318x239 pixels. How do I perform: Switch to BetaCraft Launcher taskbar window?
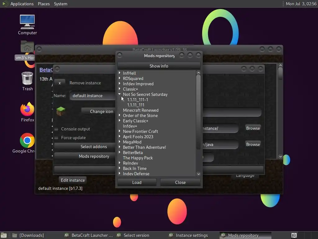coord(89,235)
